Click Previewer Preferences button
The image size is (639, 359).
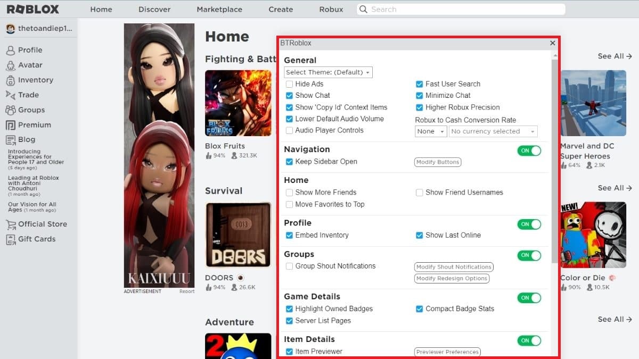click(x=447, y=352)
